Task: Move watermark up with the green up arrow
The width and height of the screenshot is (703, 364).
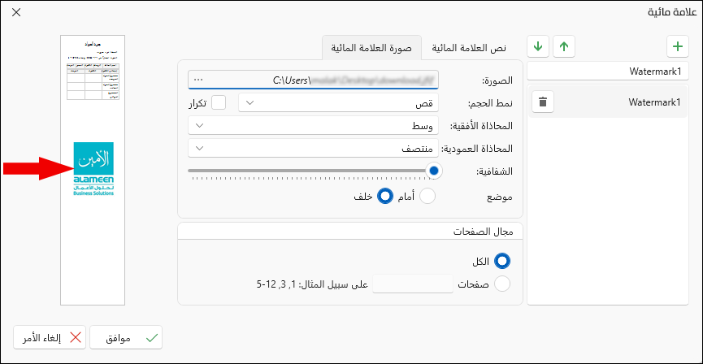Action: tap(564, 46)
